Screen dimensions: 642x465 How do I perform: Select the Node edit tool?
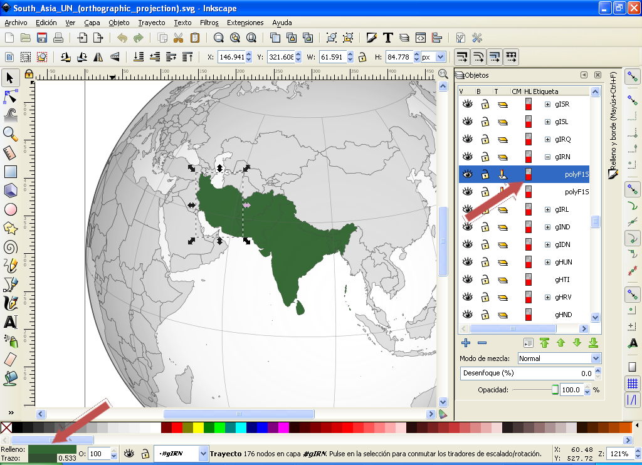click(x=10, y=97)
